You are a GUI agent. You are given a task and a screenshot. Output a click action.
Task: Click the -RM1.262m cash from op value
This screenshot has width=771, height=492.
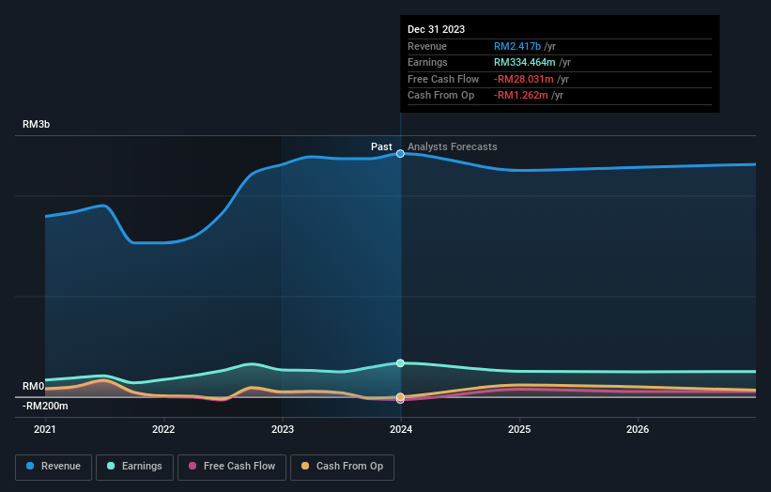[x=520, y=96]
